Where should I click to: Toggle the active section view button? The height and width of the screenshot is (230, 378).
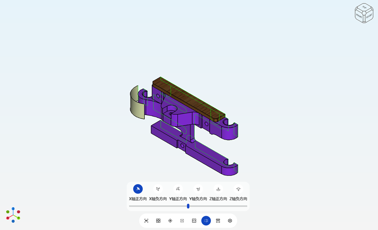[206, 221]
